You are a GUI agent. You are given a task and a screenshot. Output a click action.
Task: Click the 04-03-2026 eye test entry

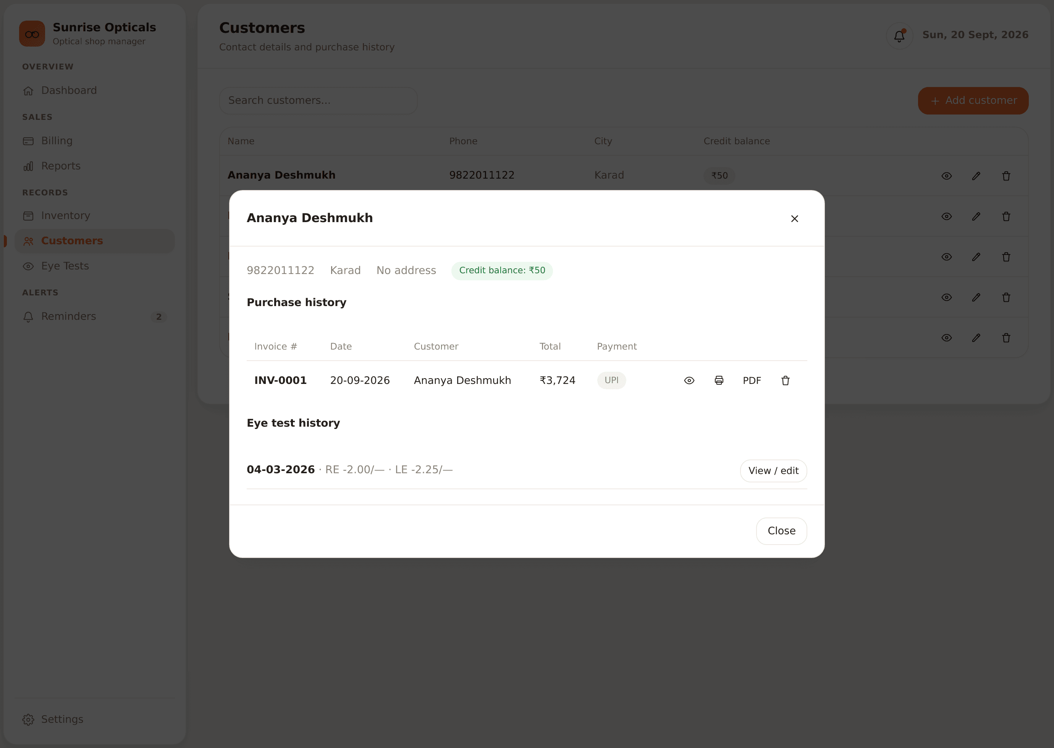(349, 470)
